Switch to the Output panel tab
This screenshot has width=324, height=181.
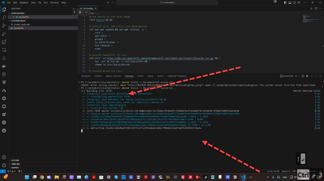pyautogui.click(x=98, y=76)
